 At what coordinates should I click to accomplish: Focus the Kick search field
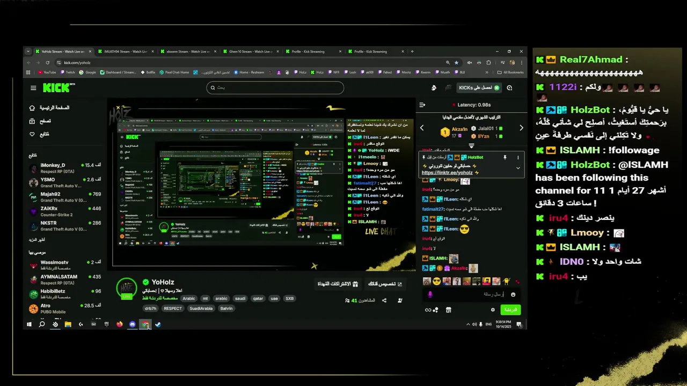(275, 87)
